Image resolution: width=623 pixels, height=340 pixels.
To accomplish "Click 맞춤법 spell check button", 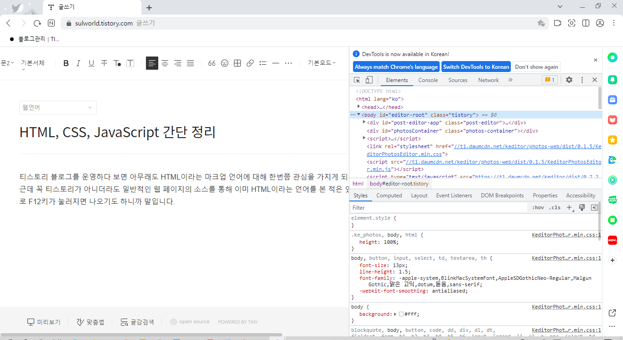I will pos(90,322).
